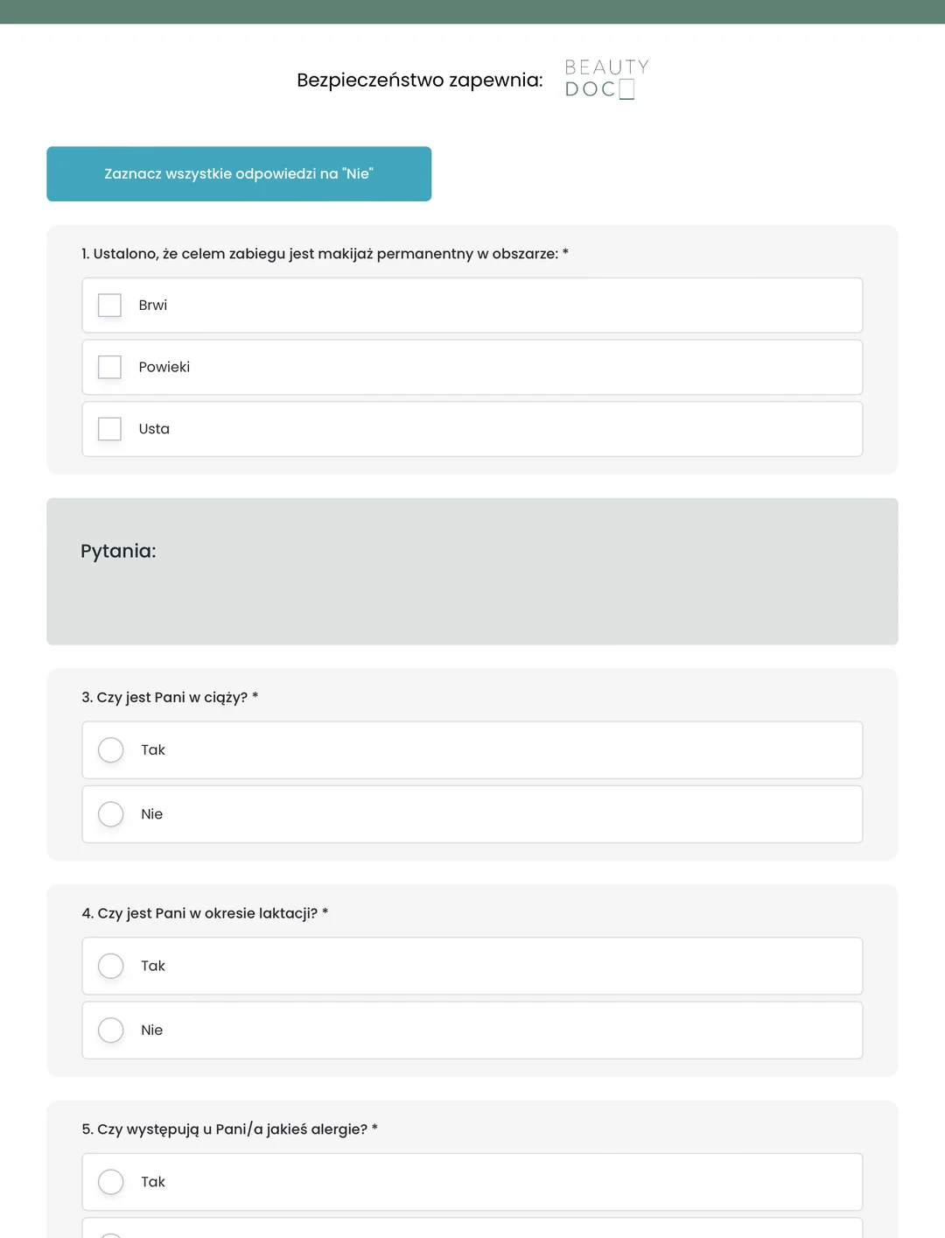Click the Brwi option row
This screenshot has height=1238, width=945.
(472, 306)
